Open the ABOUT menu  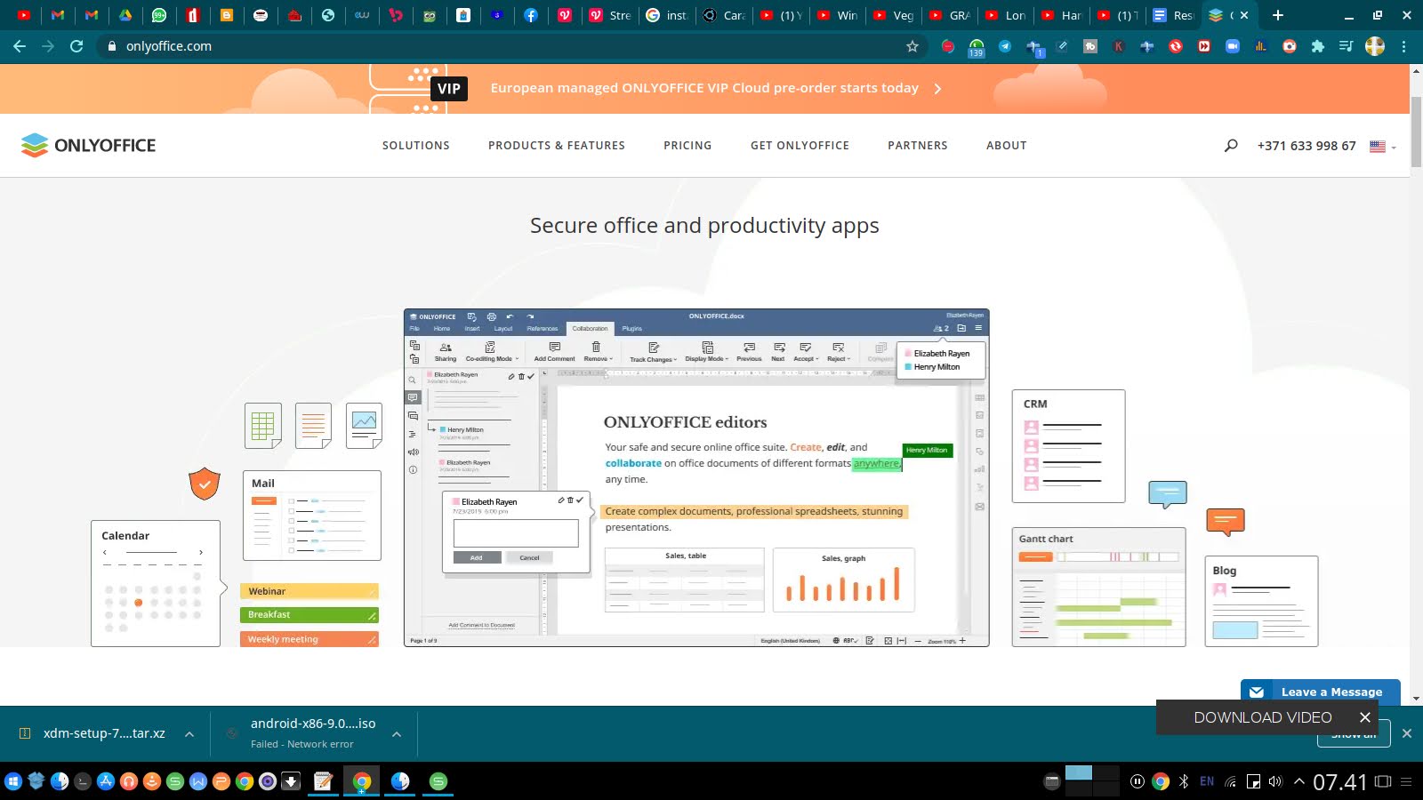click(1007, 145)
